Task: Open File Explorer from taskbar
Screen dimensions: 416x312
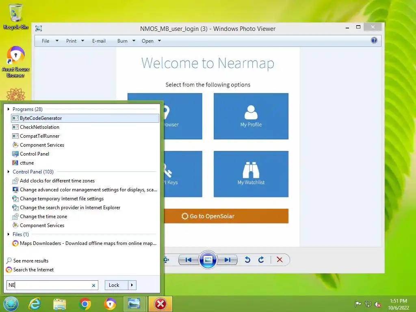Action: point(60,304)
